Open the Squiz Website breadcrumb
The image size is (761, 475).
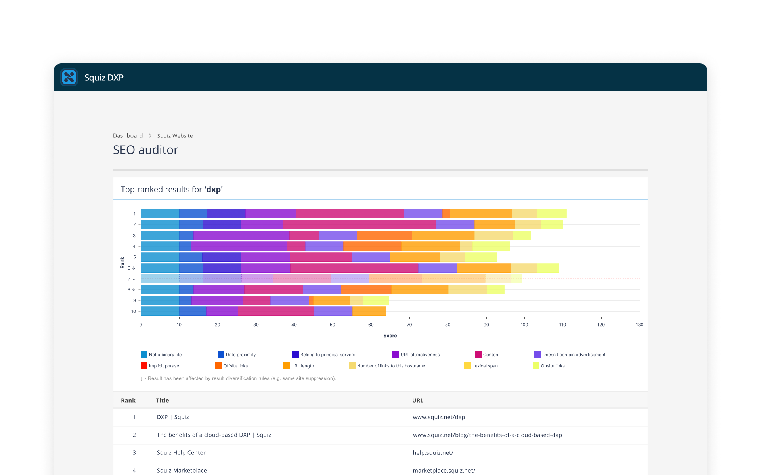tap(175, 136)
